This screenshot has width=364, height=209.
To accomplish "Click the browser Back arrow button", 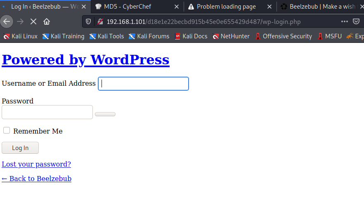I will point(7,21).
